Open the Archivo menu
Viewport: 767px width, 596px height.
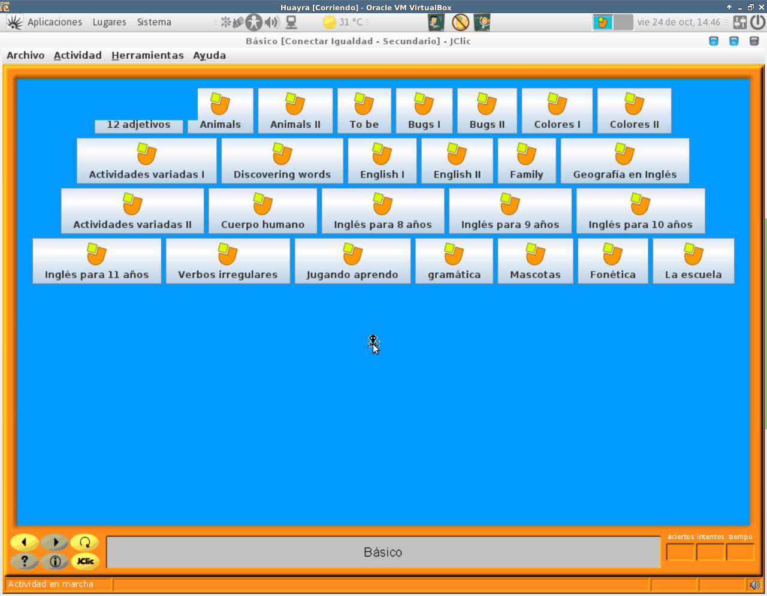[x=25, y=55]
